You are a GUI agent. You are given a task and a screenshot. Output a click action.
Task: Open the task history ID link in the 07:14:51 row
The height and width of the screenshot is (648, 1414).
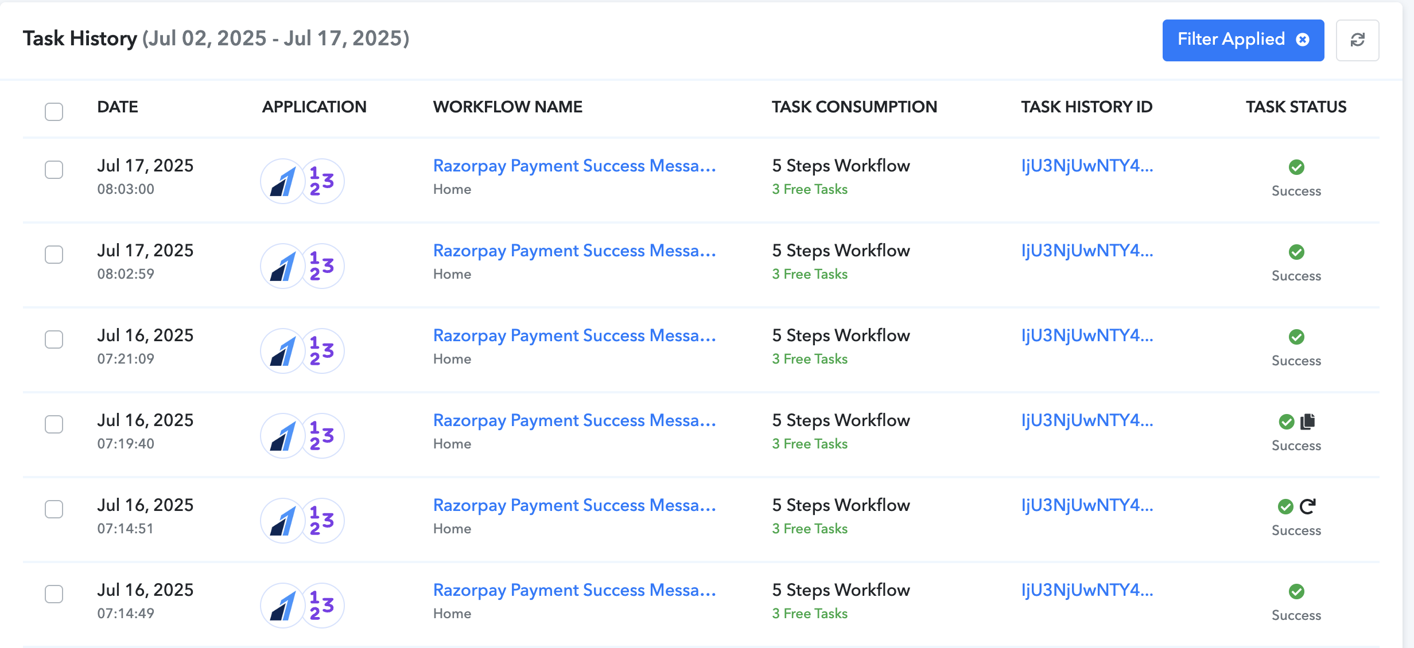[x=1087, y=505]
